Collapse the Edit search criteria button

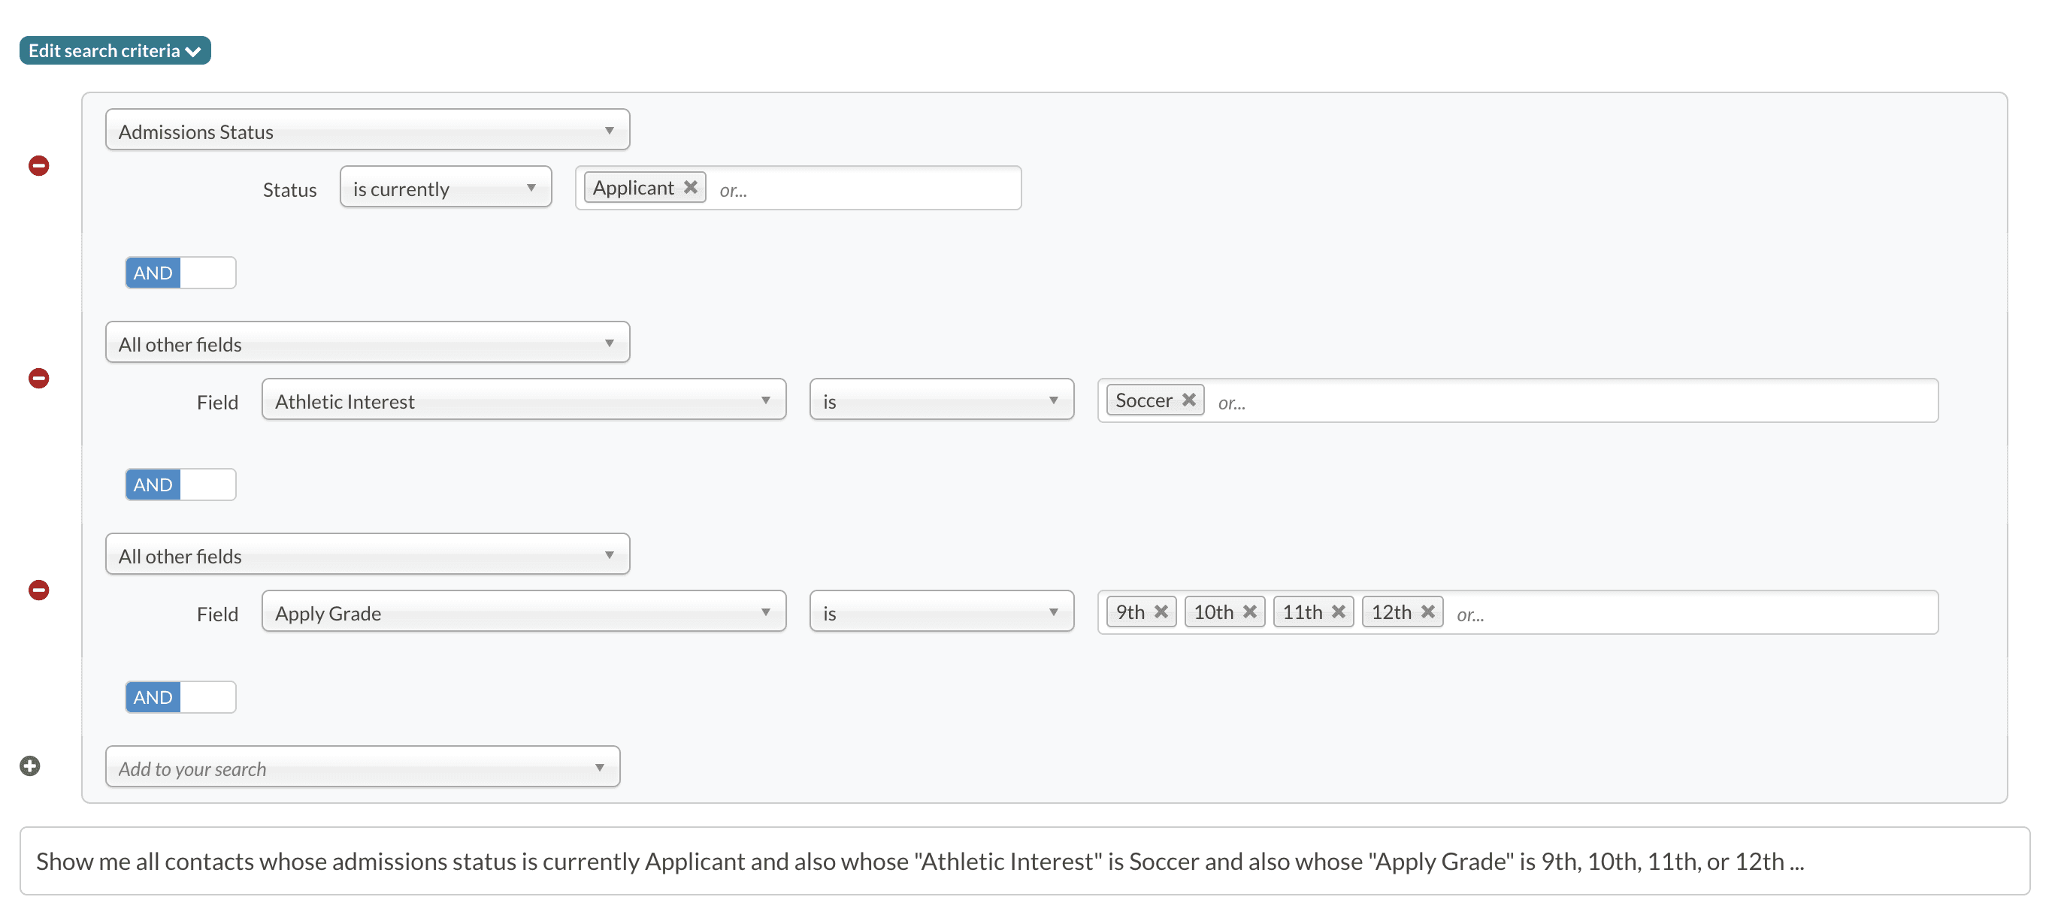(115, 50)
